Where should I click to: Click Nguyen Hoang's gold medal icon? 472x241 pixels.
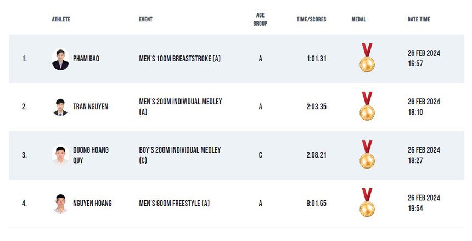point(367,203)
